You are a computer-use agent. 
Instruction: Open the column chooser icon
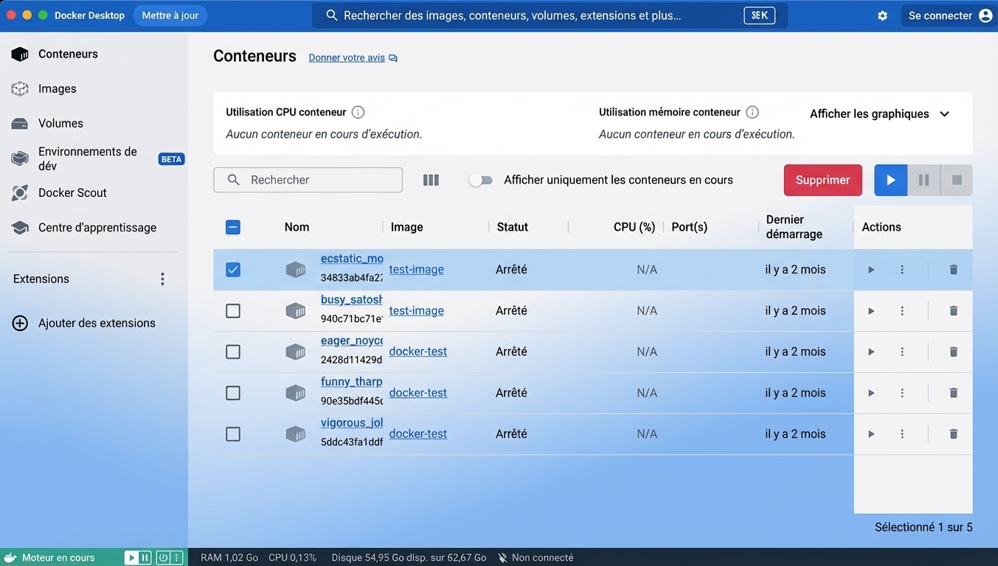pyautogui.click(x=431, y=180)
